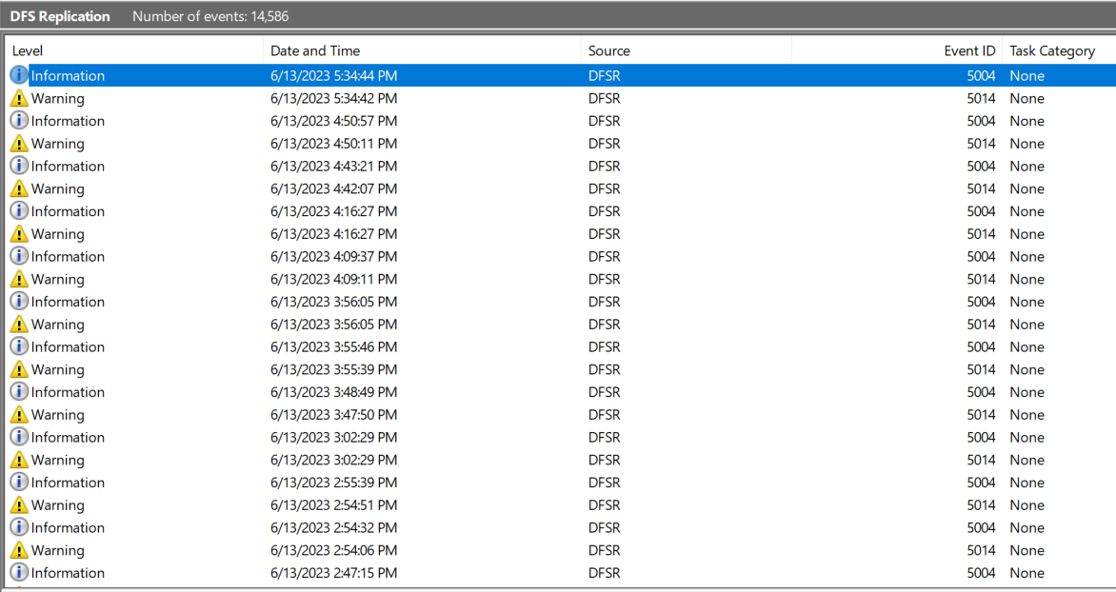The height and width of the screenshot is (592, 1116).
Task: Click Information icon of 4:16:27 PM row
Action: 19,210
